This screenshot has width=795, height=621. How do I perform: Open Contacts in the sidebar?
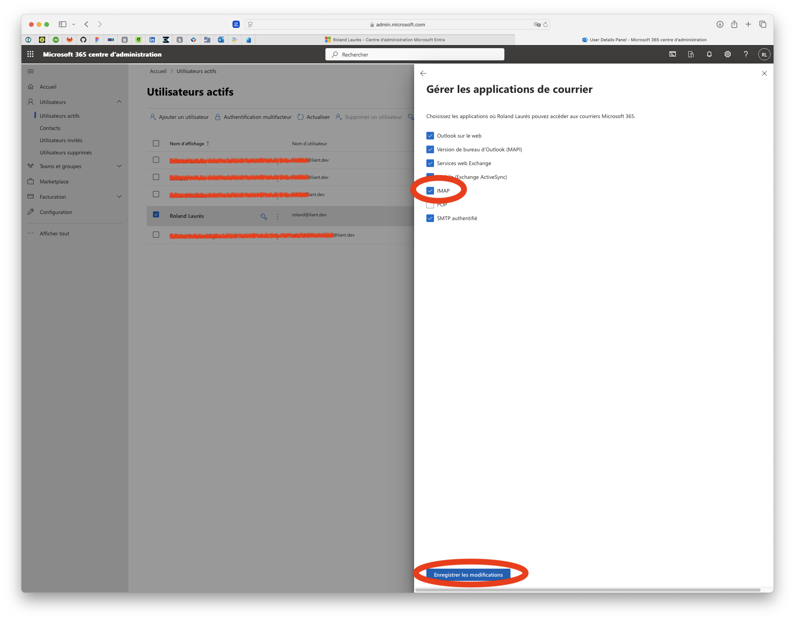tap(50, 128)
